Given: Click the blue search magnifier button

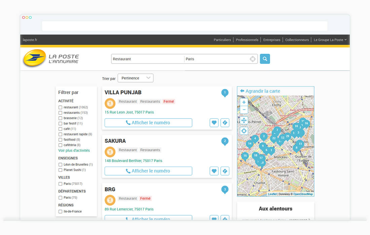Looking at the screenshot, I should tap(265, 59).
